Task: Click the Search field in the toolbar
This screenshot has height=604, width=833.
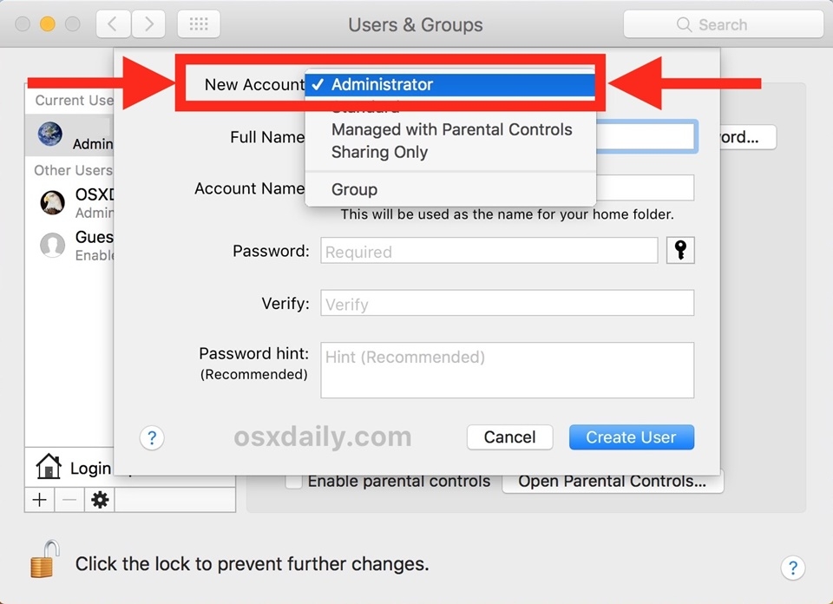Action: coord(723,24)
